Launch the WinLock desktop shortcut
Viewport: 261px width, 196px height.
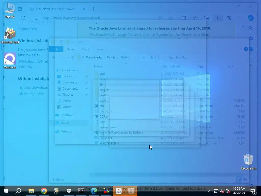(10, 61)
